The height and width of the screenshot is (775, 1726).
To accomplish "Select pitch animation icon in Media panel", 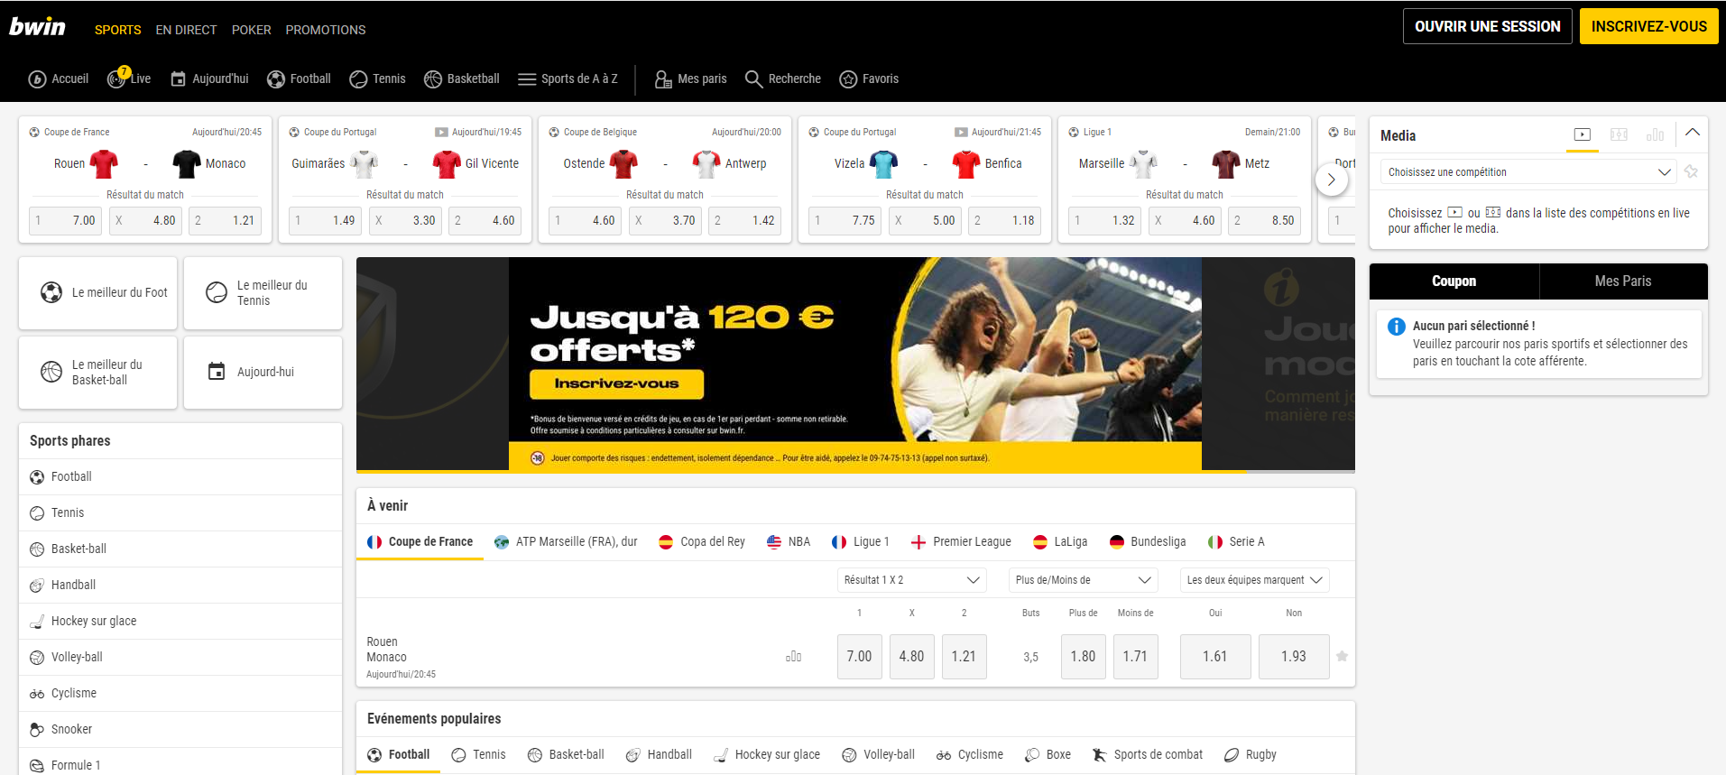I will [1620, 134].
